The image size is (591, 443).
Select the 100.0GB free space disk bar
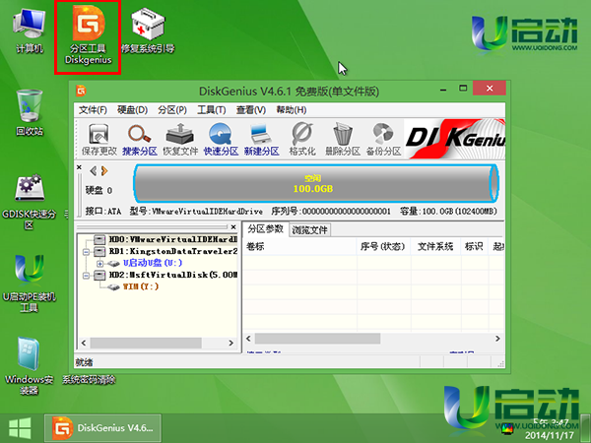pyautogui.click(x=316, y=183)
